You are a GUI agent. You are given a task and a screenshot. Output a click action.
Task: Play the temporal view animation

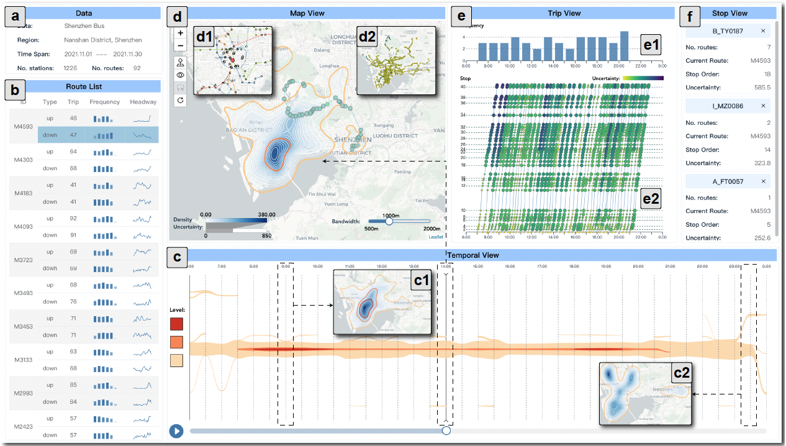[x=176, y=430]
